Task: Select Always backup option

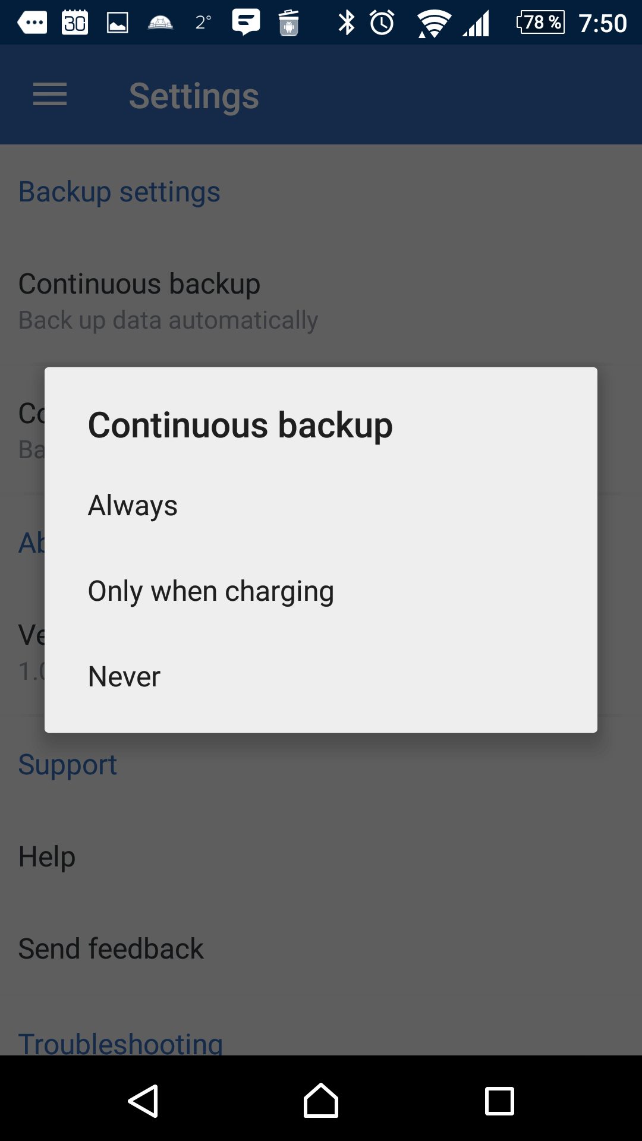Action: (321, 506)
